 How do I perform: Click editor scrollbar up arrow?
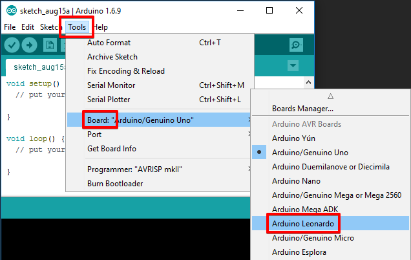point(308,82)
